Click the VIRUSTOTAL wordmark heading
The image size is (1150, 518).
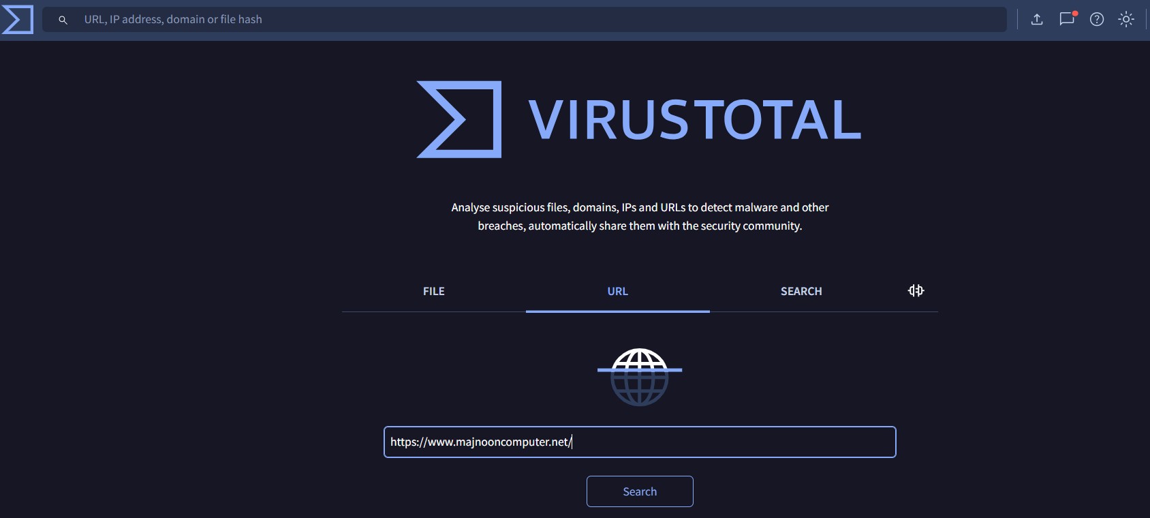click(x=694, y=120)
